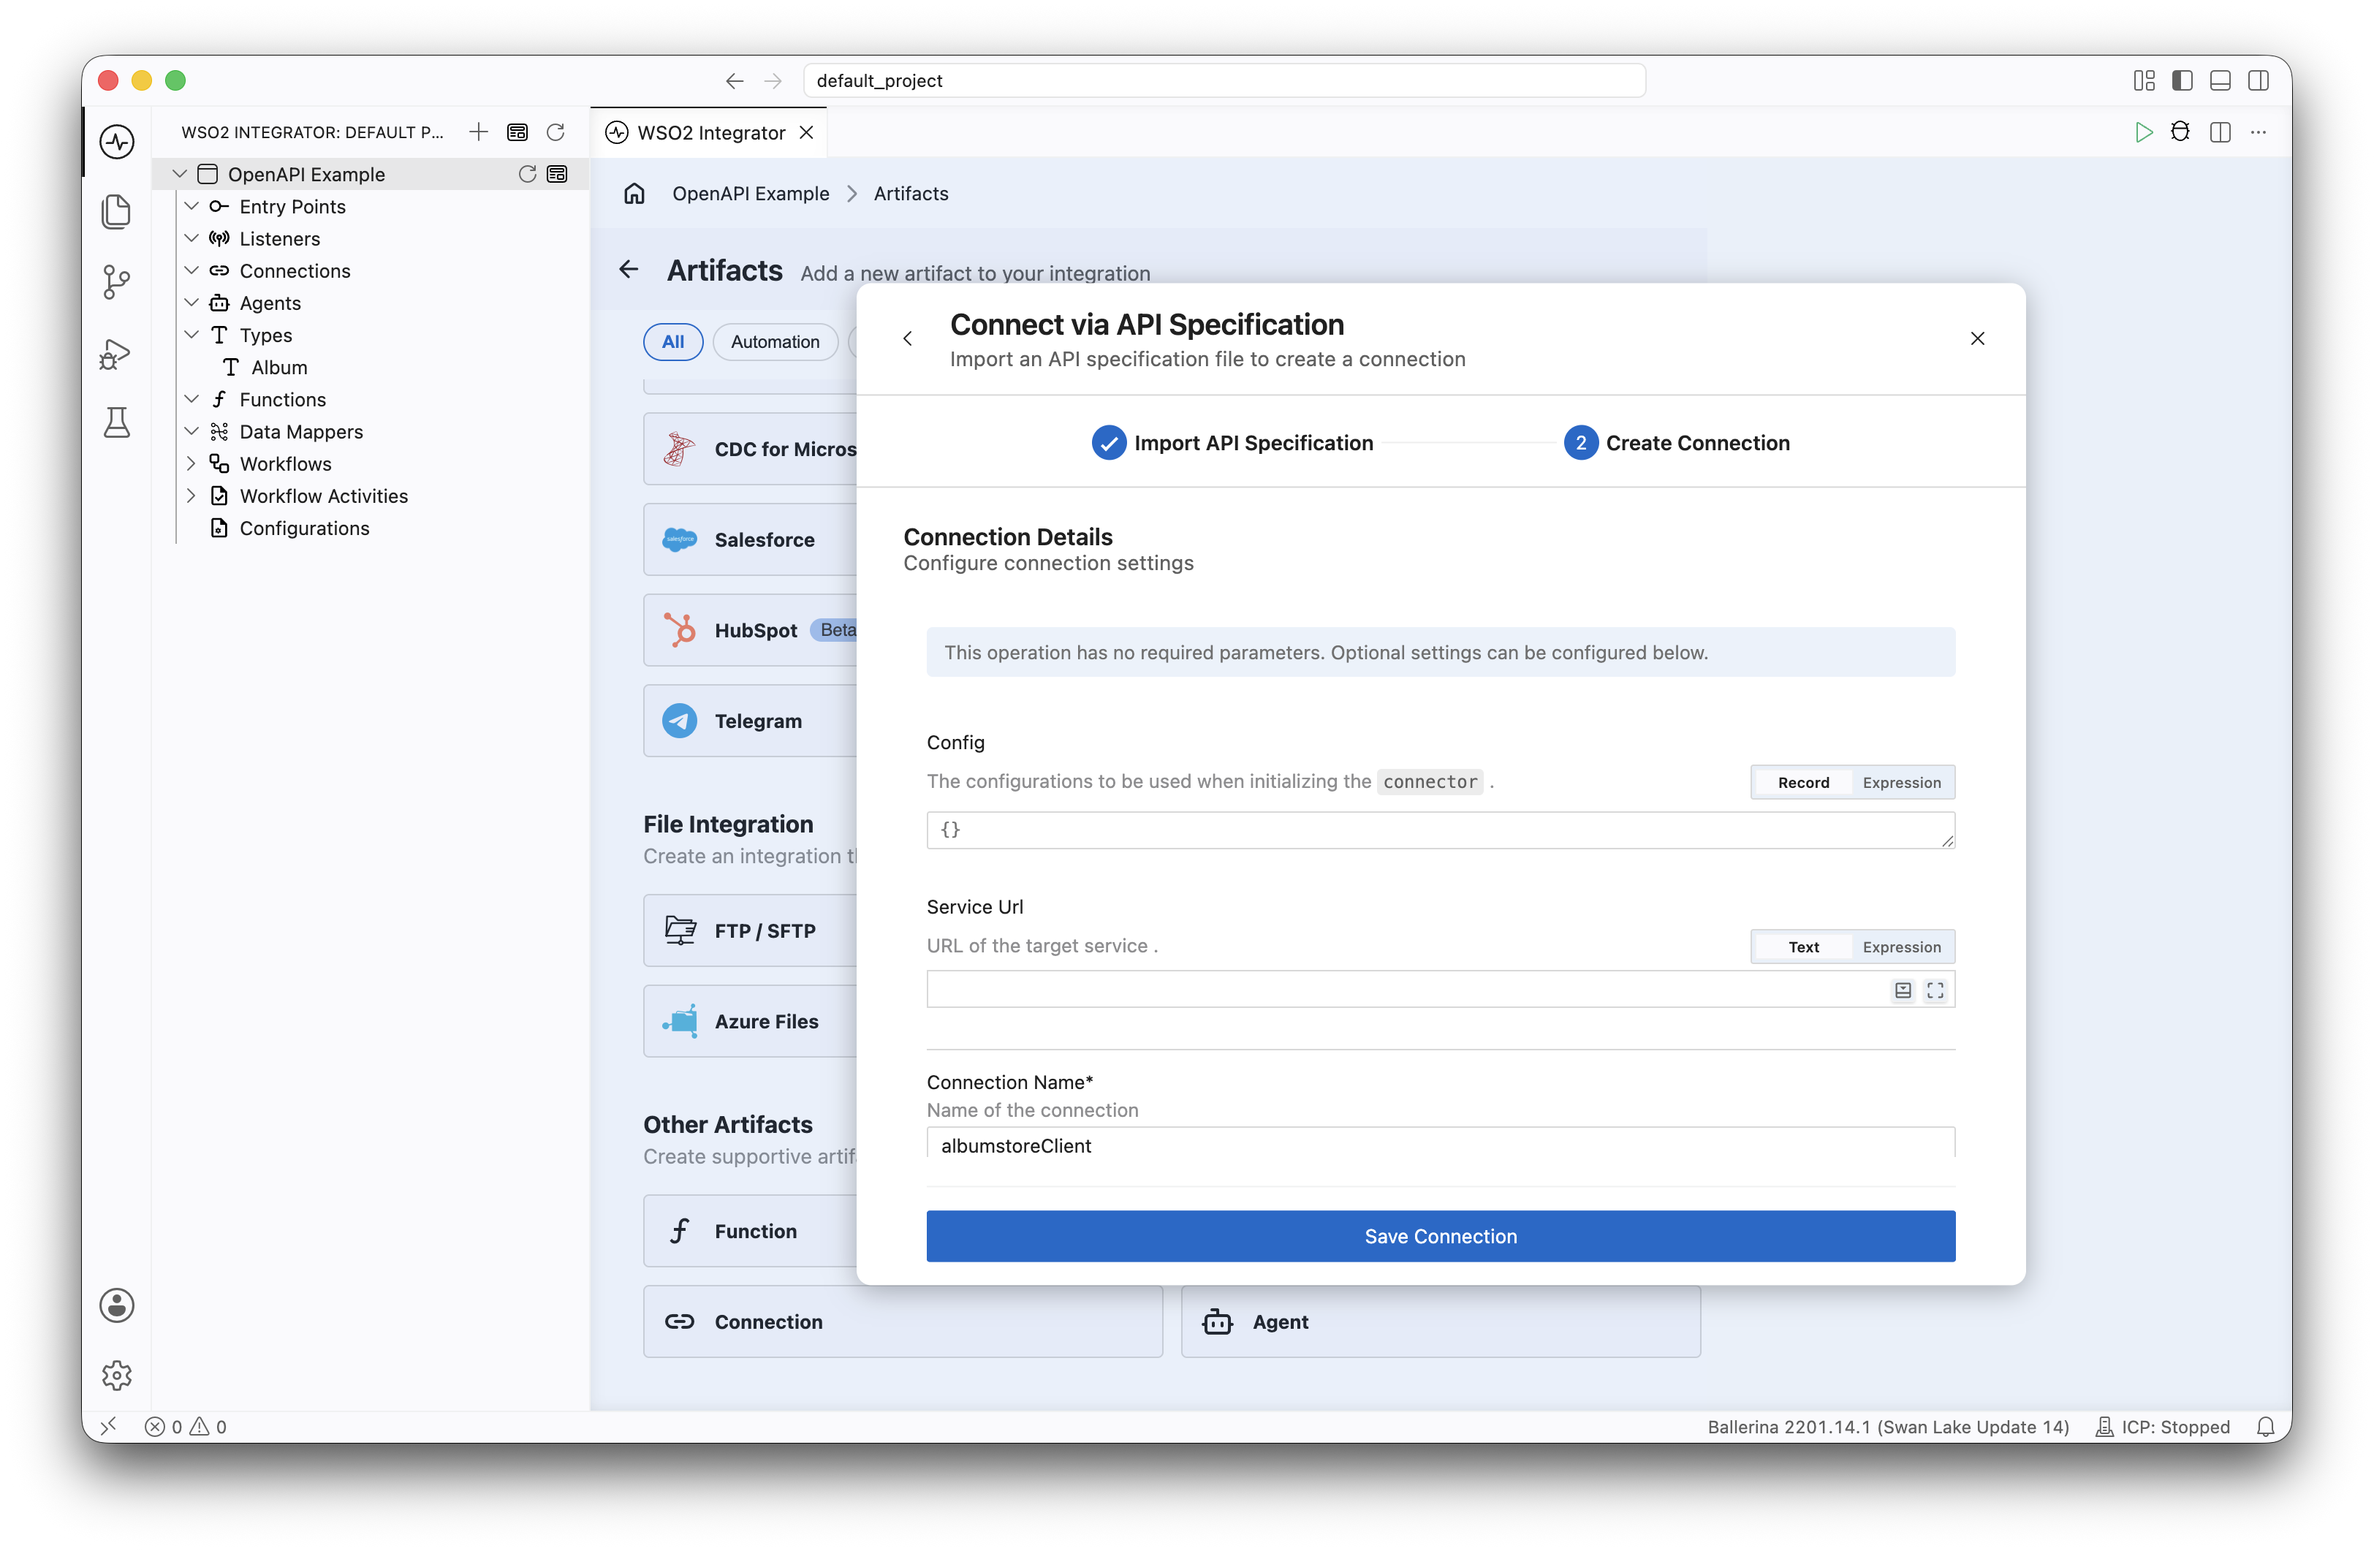Open Connection artifact card
The image size is (2374, 1551).
903,1321
